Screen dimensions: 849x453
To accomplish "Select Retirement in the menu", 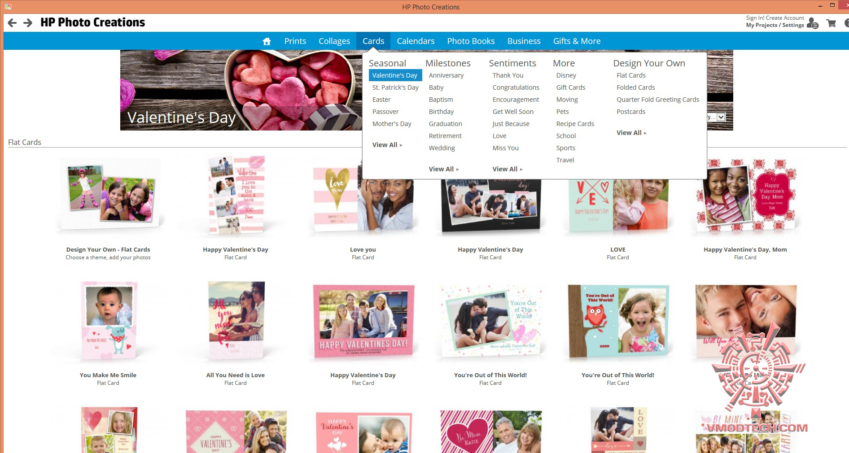I will [x=445, y=136].
